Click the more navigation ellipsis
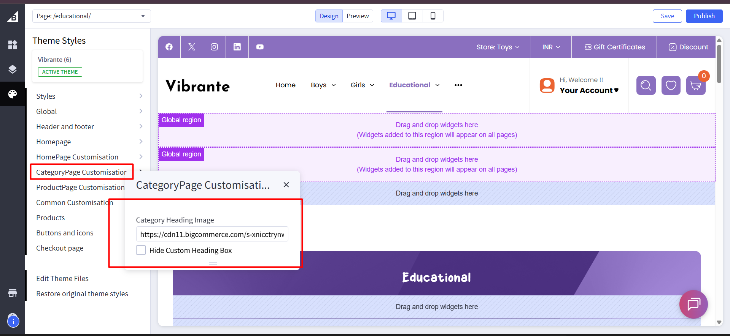Image resolution: width=730 pixels, height=336 pixels. click(458, 85)
